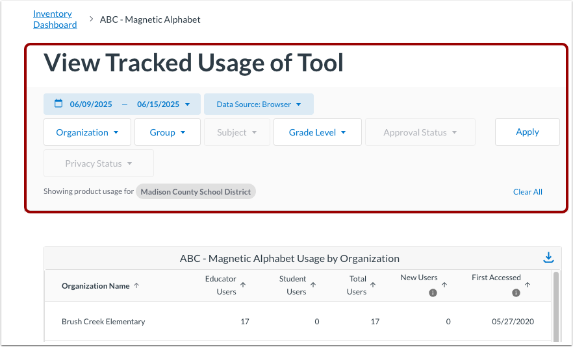Click the Educator Users column header

tap(220, 285)
